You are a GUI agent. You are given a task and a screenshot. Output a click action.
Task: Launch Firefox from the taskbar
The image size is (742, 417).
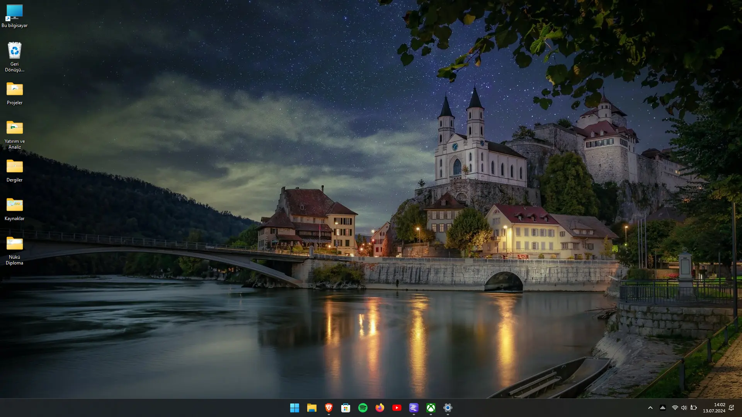coord(380,408)
